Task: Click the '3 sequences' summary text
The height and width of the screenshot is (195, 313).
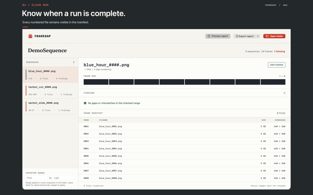Action: click(x=252, y=51)
